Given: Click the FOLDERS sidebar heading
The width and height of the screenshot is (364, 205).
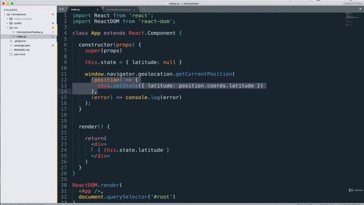Looking at the screenshot, I should [10, 10].
